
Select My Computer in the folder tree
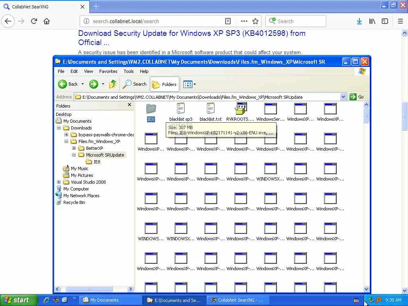(76, 188)
